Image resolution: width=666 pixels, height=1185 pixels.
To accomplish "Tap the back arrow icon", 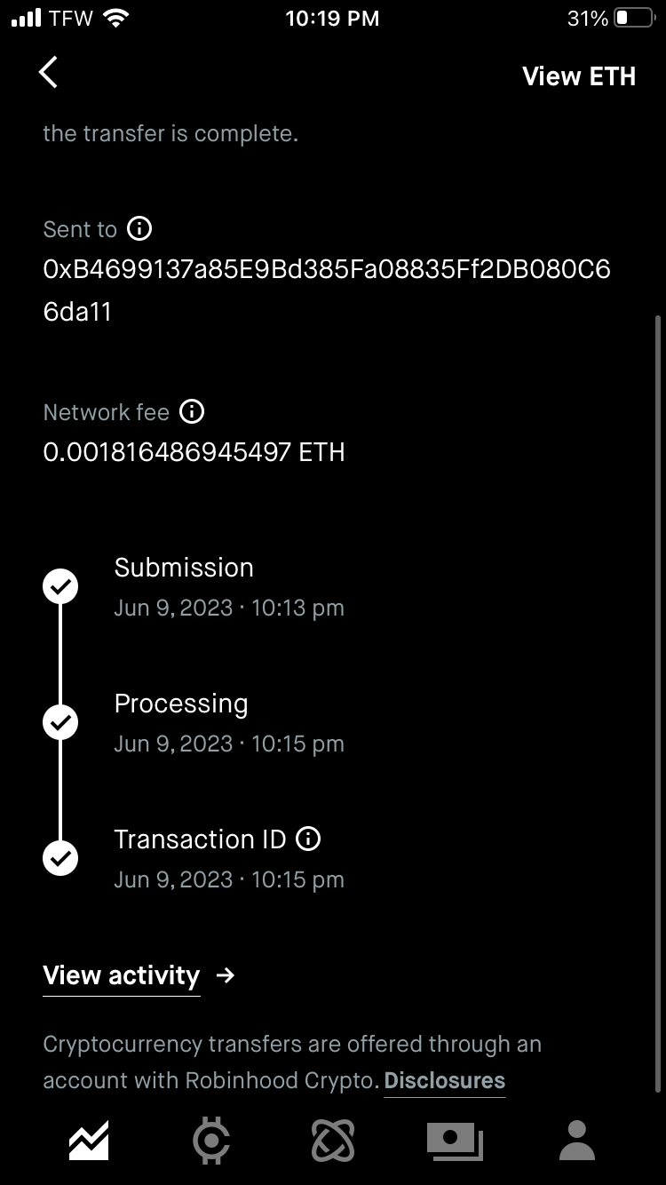I will [48, 73].
